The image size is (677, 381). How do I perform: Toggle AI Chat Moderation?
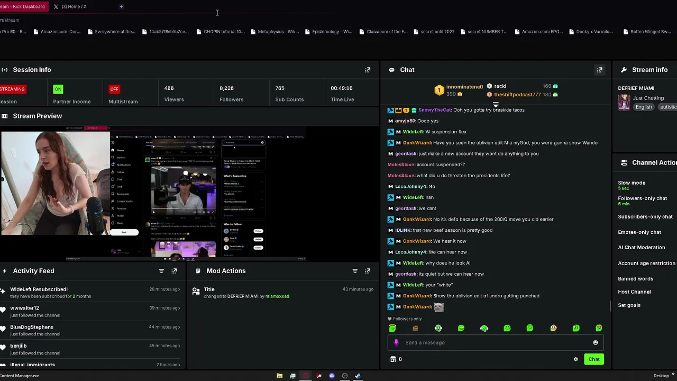642,247
